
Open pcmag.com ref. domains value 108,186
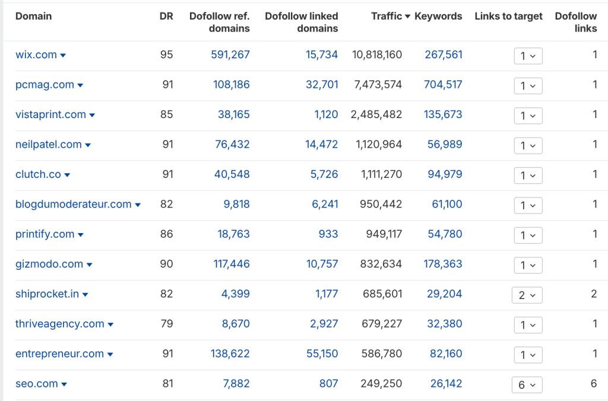point(232,84)
